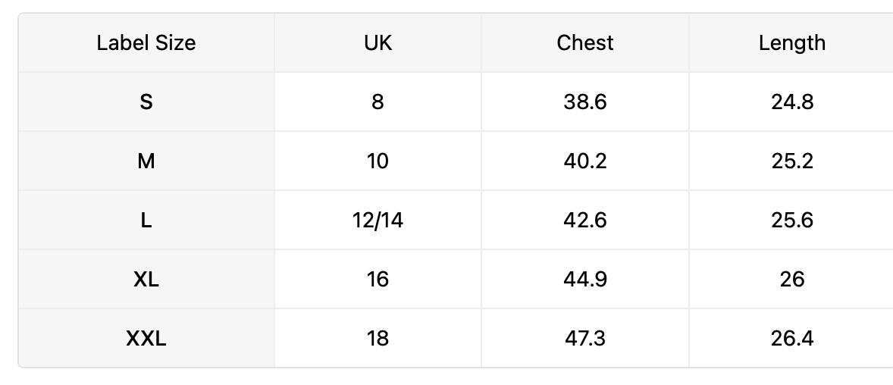Select chest value 47.3
Screen dimensions: 893x385
tap(585, 339)
